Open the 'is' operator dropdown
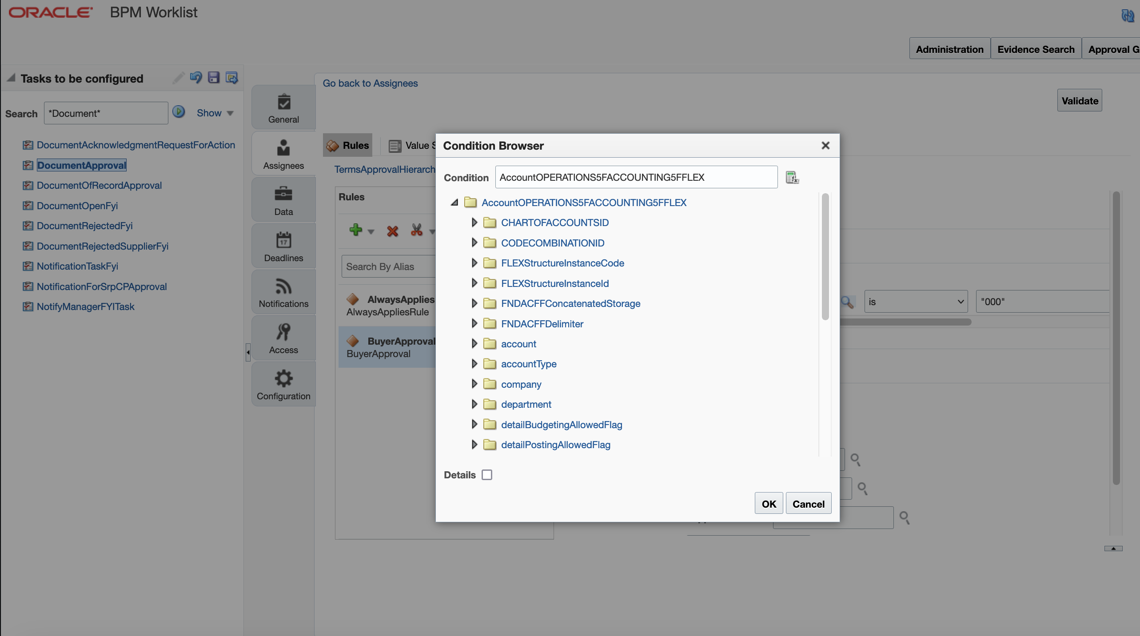The image size is (1140, 636). click(x=915, y=302)
